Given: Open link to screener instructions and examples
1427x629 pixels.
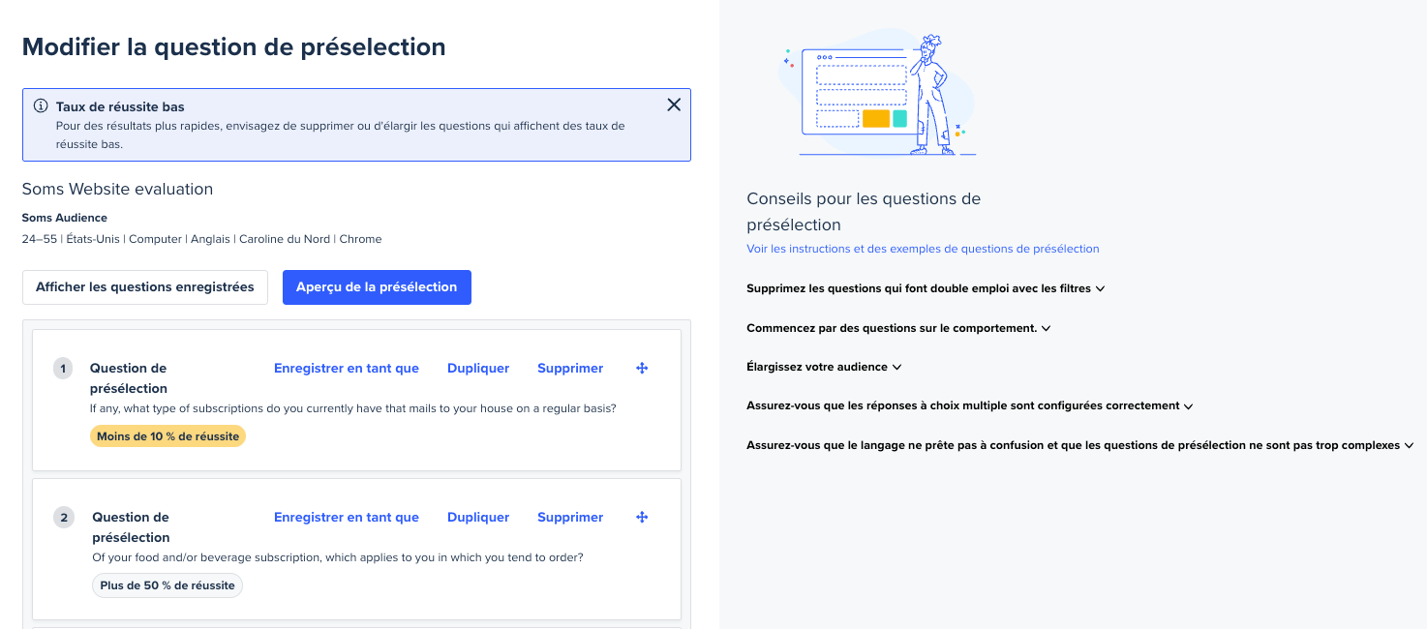Looking at the screenshot, I should coord(923,249).
